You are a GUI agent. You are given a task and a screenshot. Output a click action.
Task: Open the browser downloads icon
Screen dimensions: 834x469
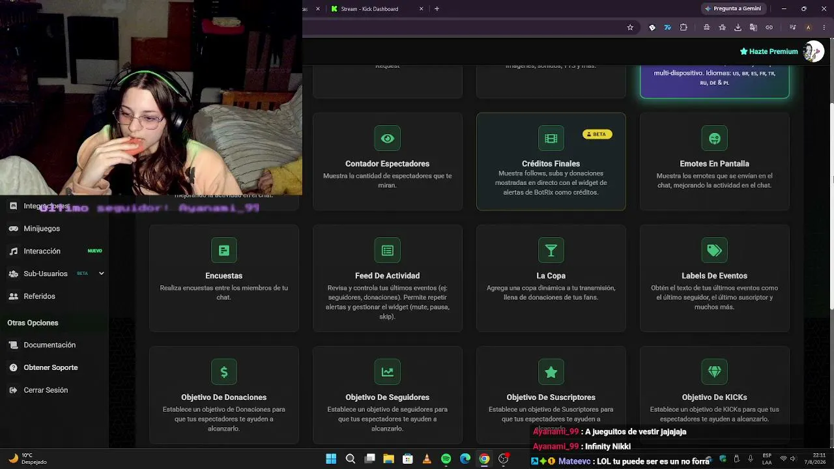click(x=738, y=27)
